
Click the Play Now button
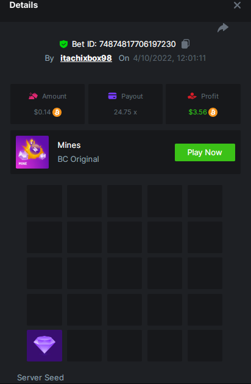tap(205, 152)
